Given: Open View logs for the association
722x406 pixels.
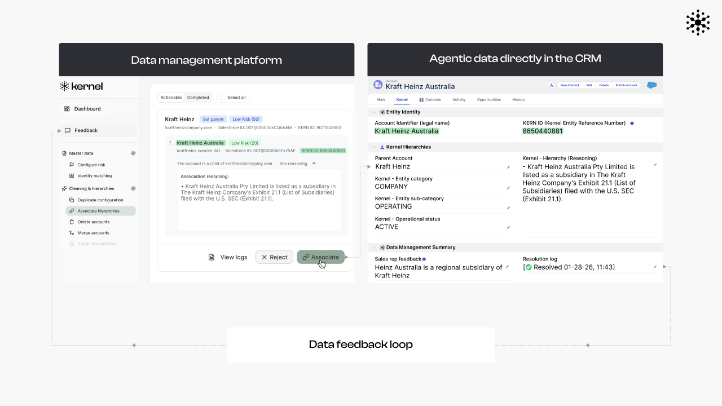Looking at the screenshot, I should coord(228,257).
